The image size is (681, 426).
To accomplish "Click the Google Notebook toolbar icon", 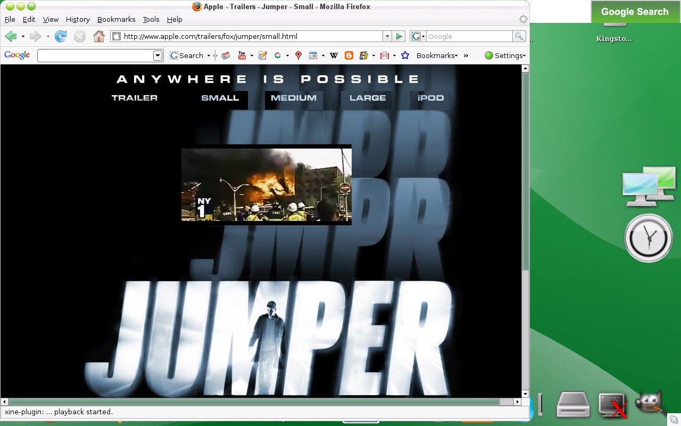I will coord(262,55).
